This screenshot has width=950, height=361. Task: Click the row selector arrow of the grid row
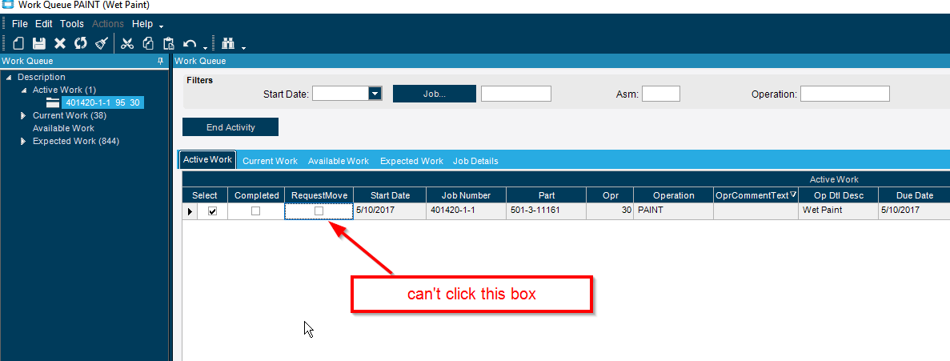pos(190,211)
